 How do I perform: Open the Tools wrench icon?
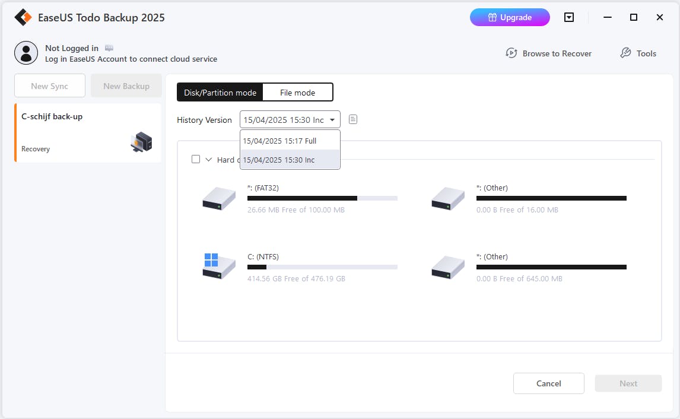625,53
